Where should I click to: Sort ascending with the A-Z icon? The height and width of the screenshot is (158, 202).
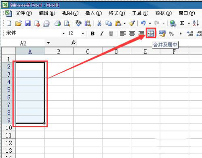[196, 23]
